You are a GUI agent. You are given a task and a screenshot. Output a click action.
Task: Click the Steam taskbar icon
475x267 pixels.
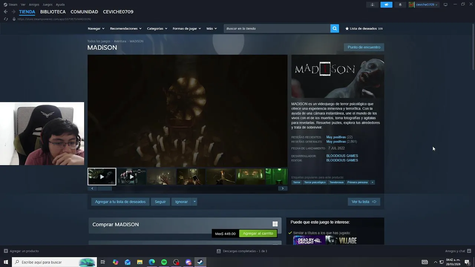(x=200, y=262)
